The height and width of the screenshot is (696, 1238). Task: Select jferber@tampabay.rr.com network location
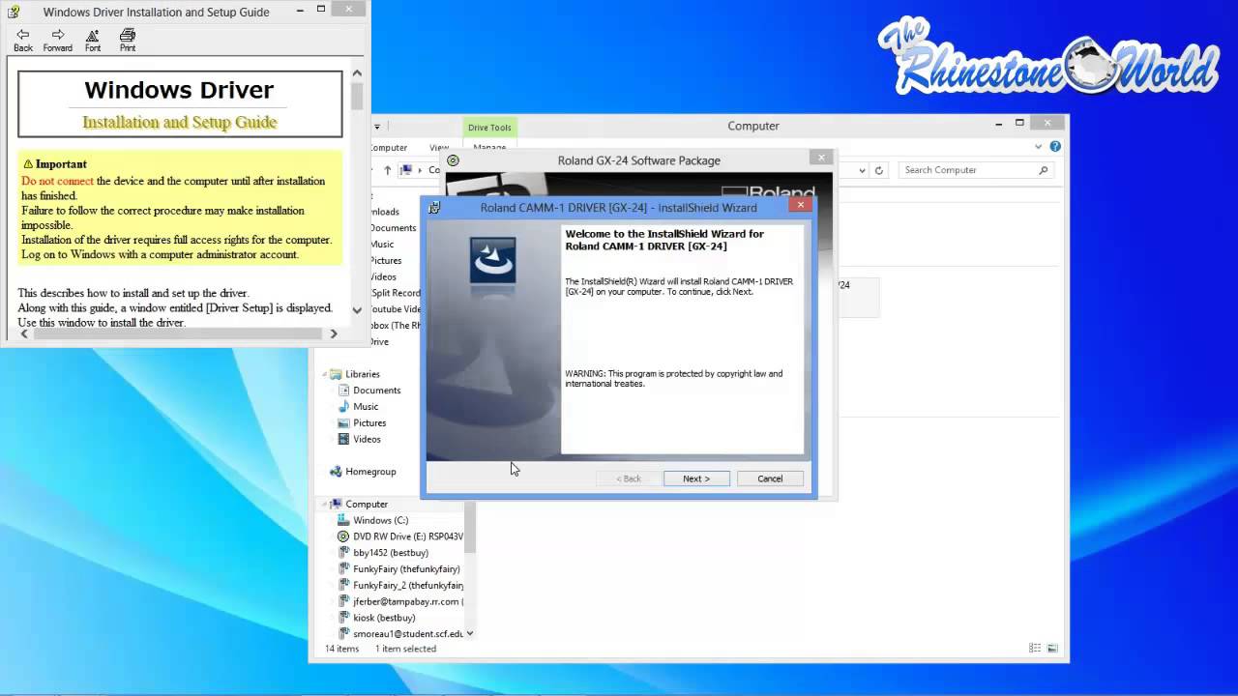[x=408, y=601]
